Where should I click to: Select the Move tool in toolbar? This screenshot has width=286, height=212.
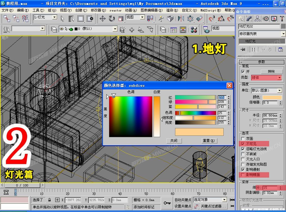pyautogui.click(x=102, y=19)
